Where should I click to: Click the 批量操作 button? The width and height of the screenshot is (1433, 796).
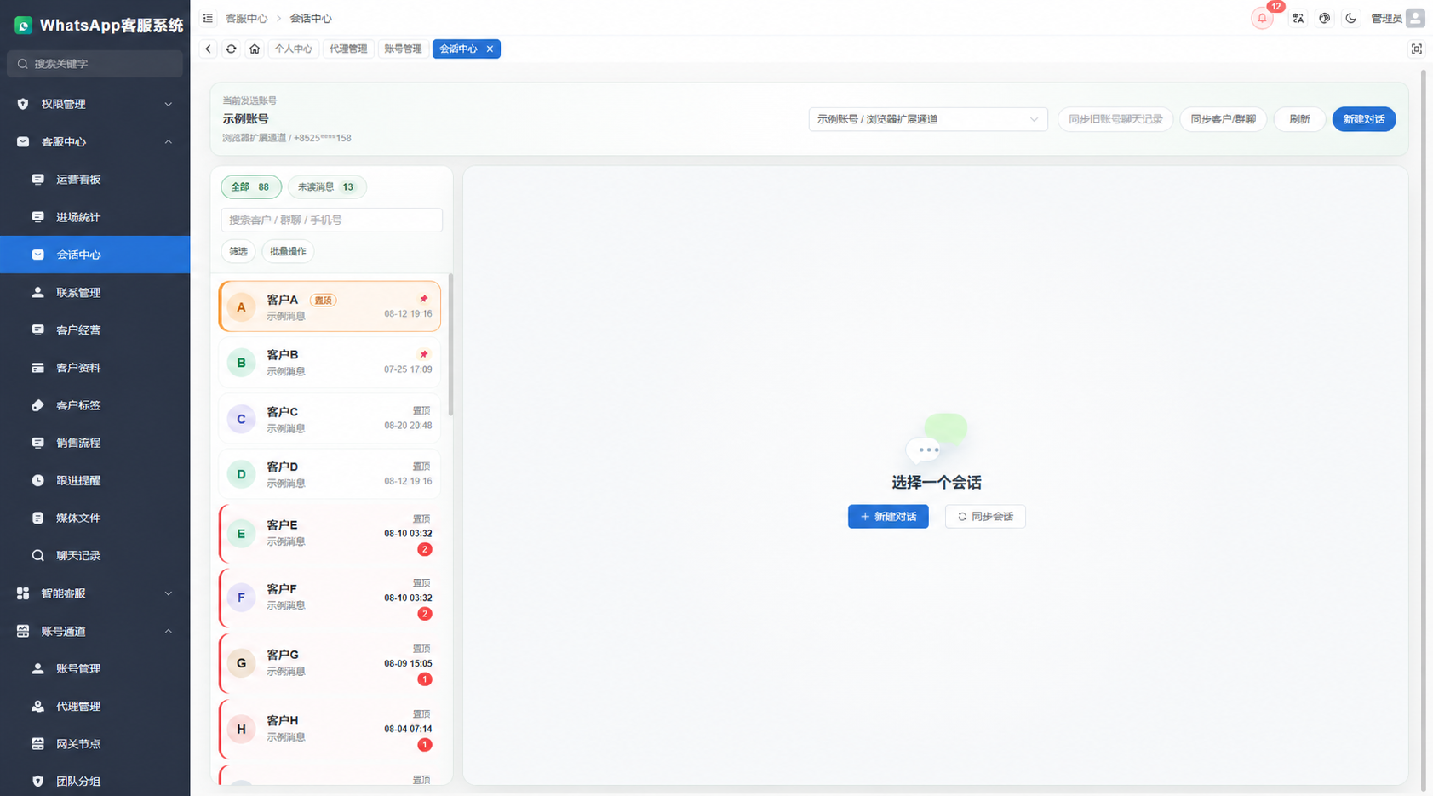288,251
